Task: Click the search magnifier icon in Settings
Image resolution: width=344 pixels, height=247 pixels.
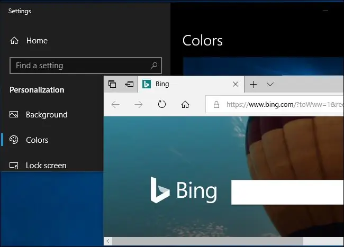Action: point(154,65)
